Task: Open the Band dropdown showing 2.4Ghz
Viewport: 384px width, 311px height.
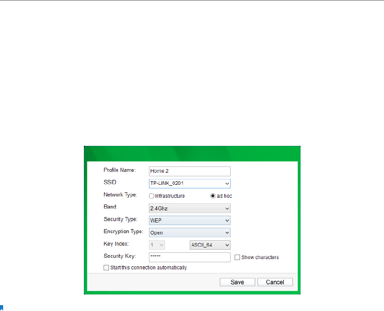Action: tap(190, 209)
